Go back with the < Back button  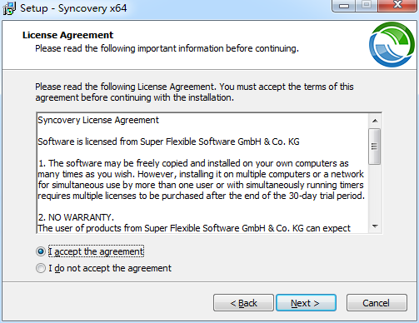(243, 303)
